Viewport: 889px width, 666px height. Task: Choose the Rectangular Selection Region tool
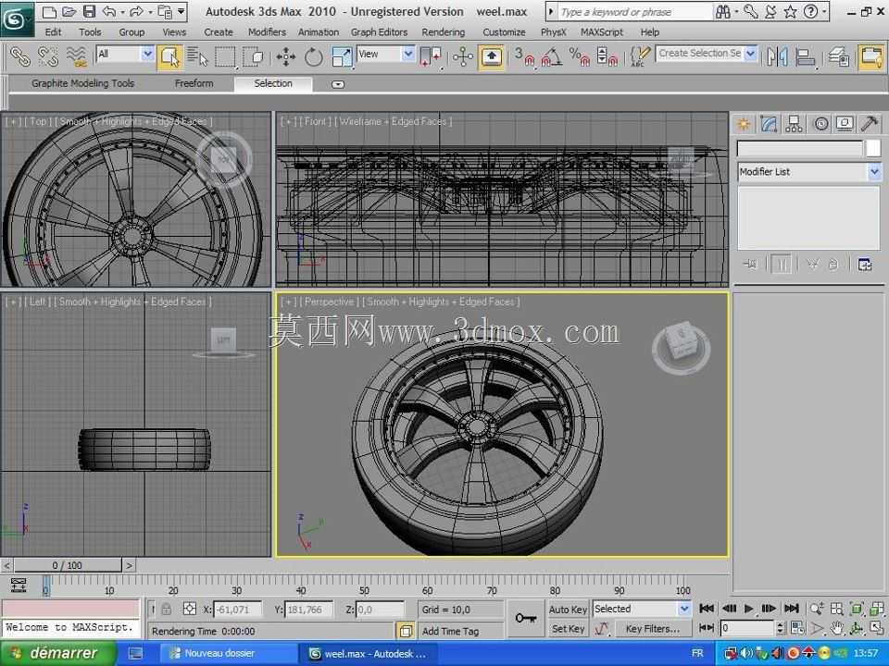(x=224, y=56)
